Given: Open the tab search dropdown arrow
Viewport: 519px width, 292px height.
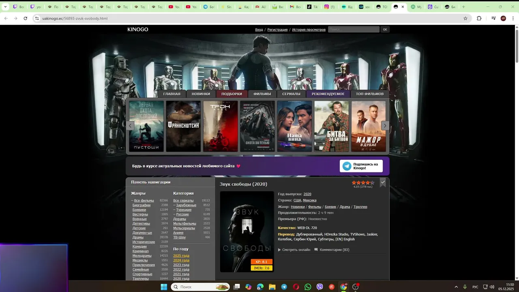Looking at the screenshot, I should (x=5, y=7).
